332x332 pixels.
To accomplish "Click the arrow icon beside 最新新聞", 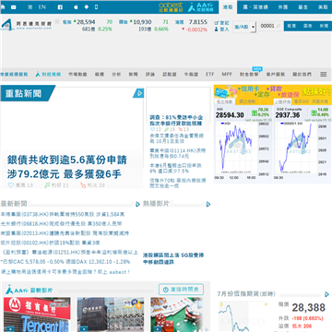I will point(137,204).
